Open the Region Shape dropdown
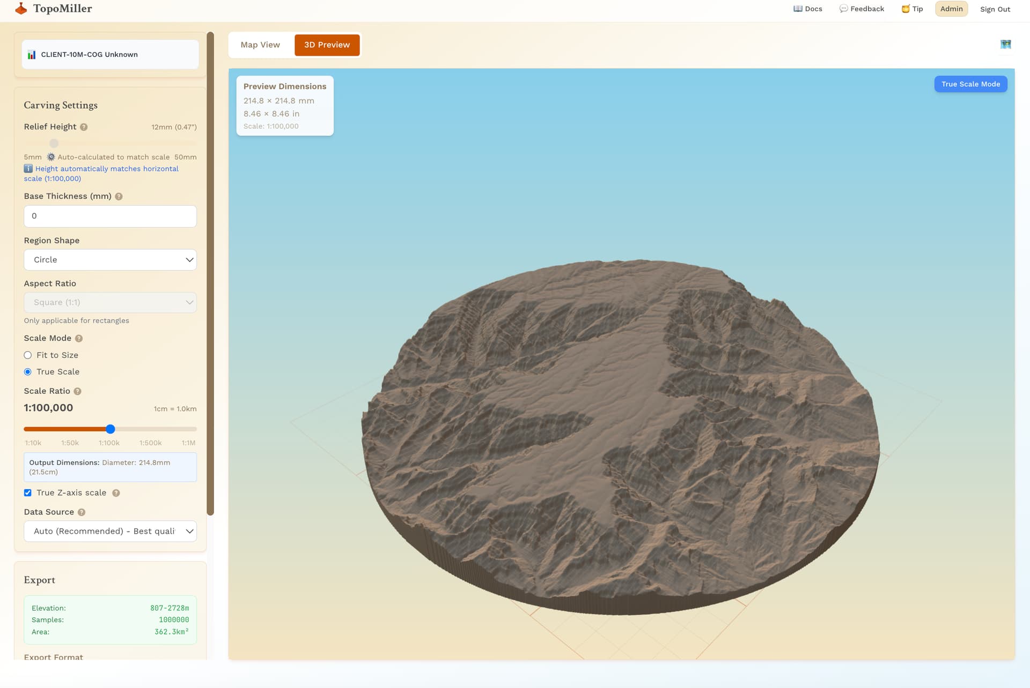1030x688 pixels. coord(110,260)
